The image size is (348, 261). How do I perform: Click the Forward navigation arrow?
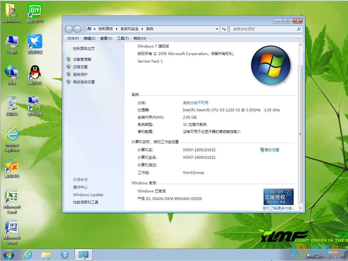[77, 29]
